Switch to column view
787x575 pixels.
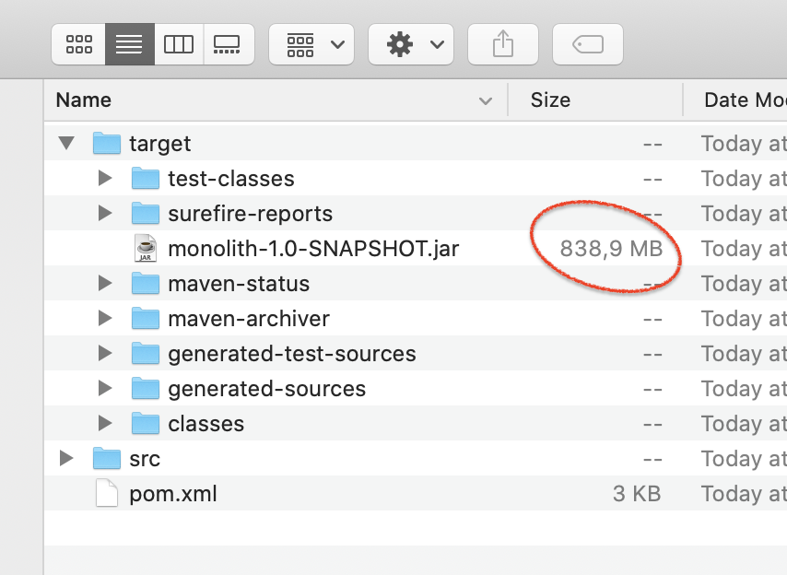[178, 44]
